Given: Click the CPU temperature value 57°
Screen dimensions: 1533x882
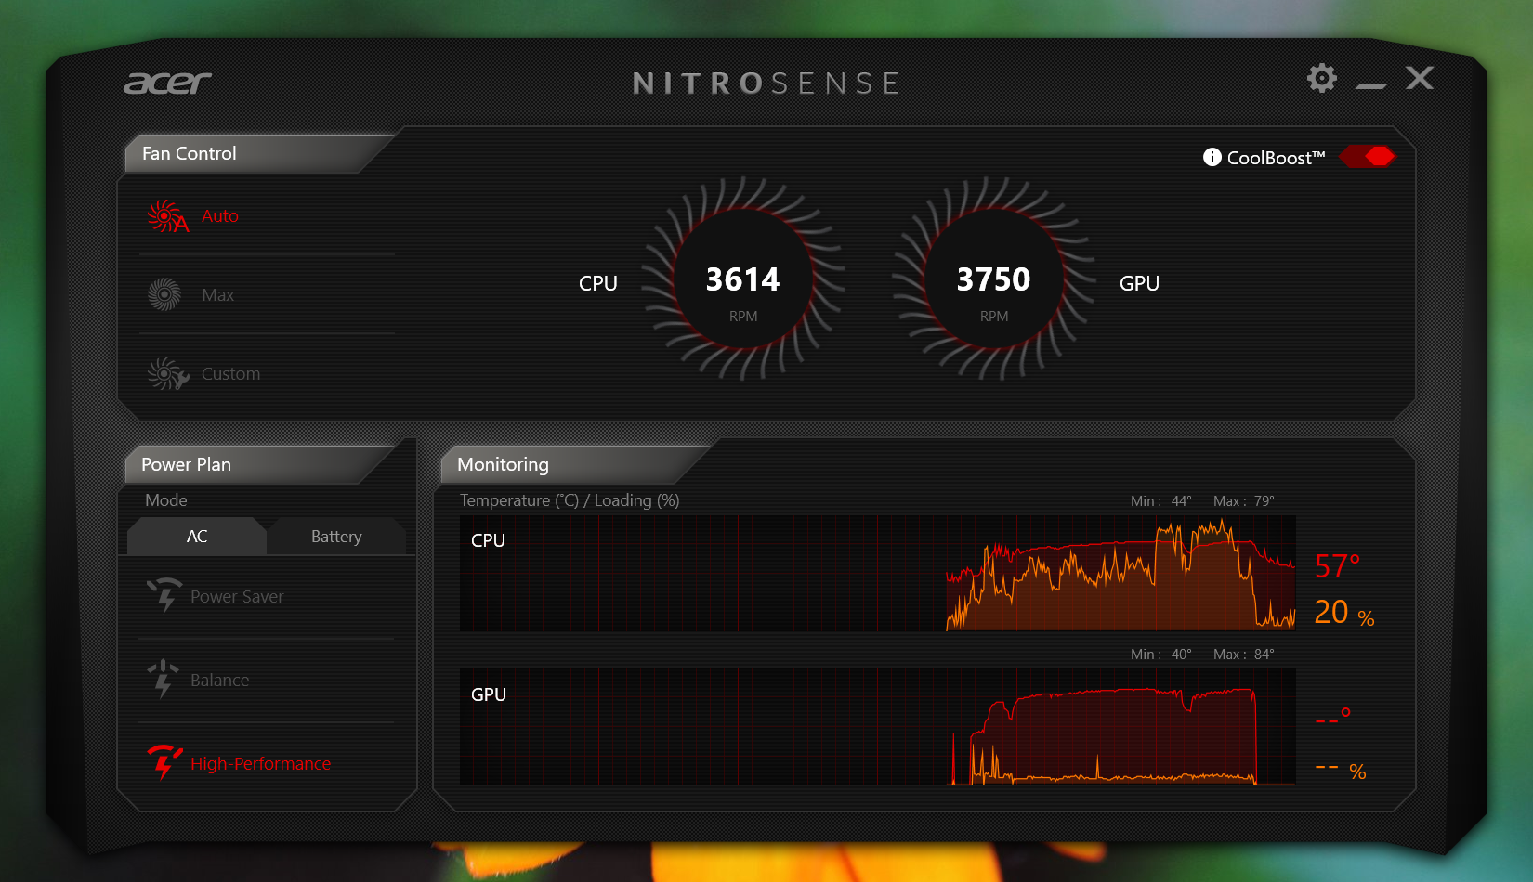Looking at the screenshot, I should 1338,566.
